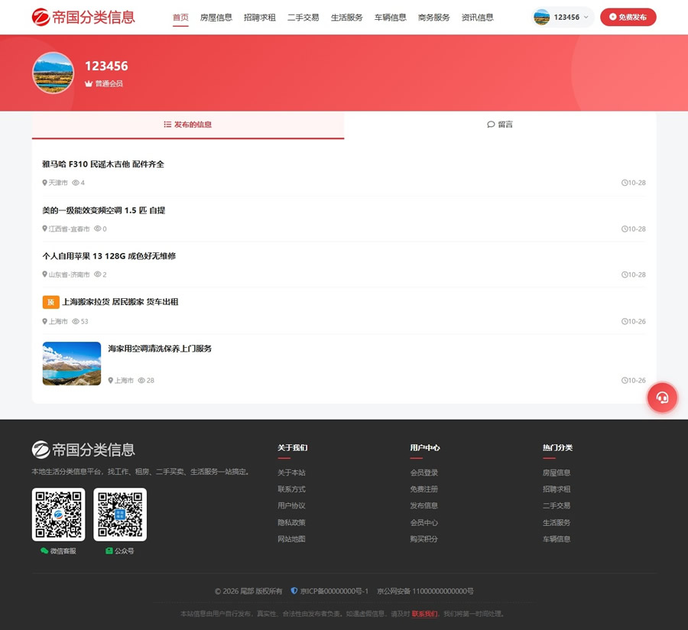Screen dimensions: 688x630
Task: Open footer 房屋信息 under 热门分类
Action: [x=557, y=472]
